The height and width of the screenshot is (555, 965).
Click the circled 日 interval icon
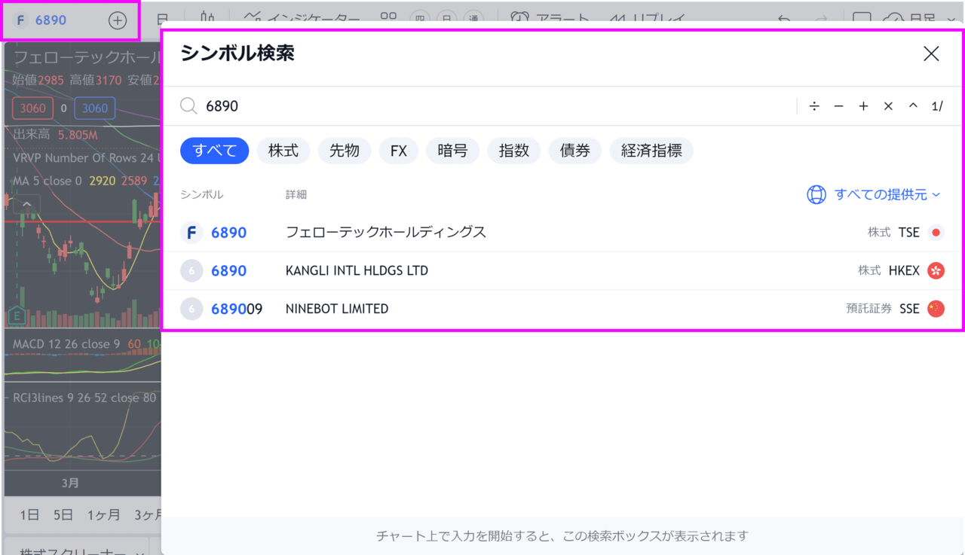coord(448,20)
